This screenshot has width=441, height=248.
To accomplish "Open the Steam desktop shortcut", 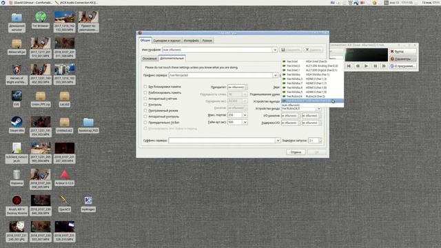I will point(17,125).
